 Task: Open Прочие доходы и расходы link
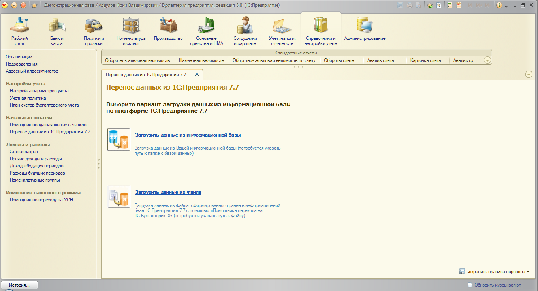pos(36,159)
